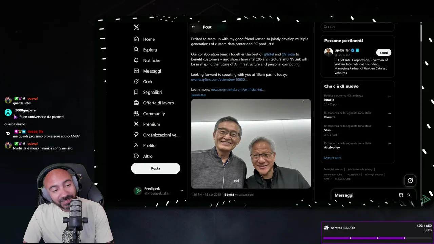Viewport: 434px width, 244px height.
Task: Click Traduci post
Action: click(x=198, y=95)
